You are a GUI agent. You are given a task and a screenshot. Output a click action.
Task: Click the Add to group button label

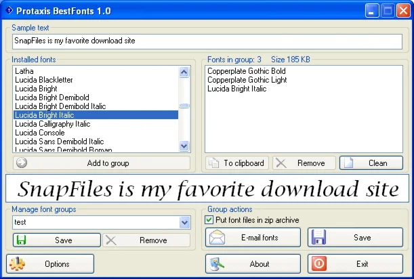pos(108,163)
